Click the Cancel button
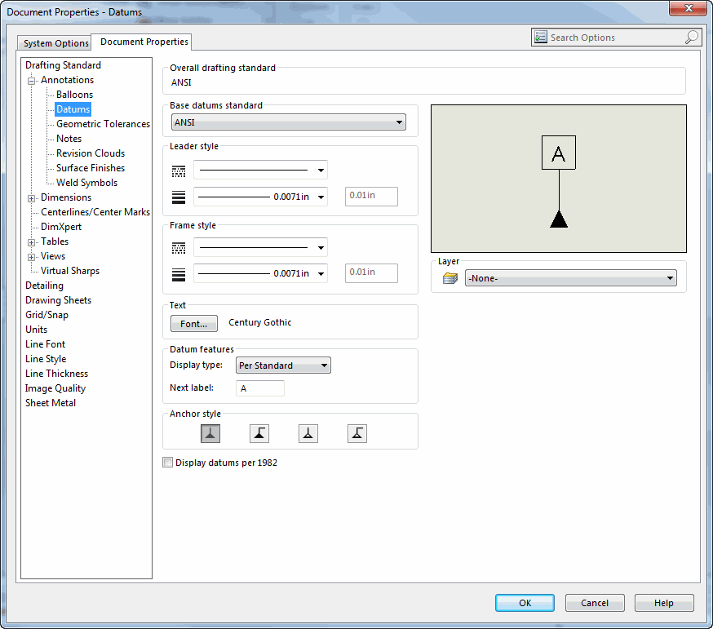The image size is (713, 629). (x=595, y=603)
